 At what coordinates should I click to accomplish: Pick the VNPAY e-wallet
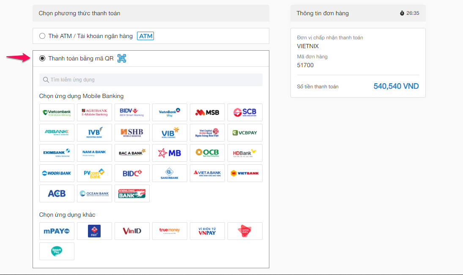[207, 231]
